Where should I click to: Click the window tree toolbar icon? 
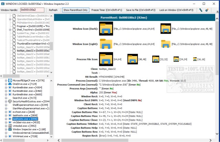(201, 10)
